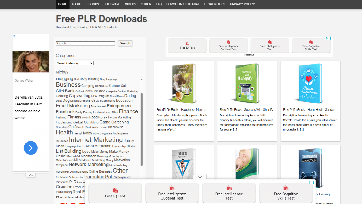Open the Happiness Mantra free ebook link
This screenshot has width=362, height=204.
181,109
